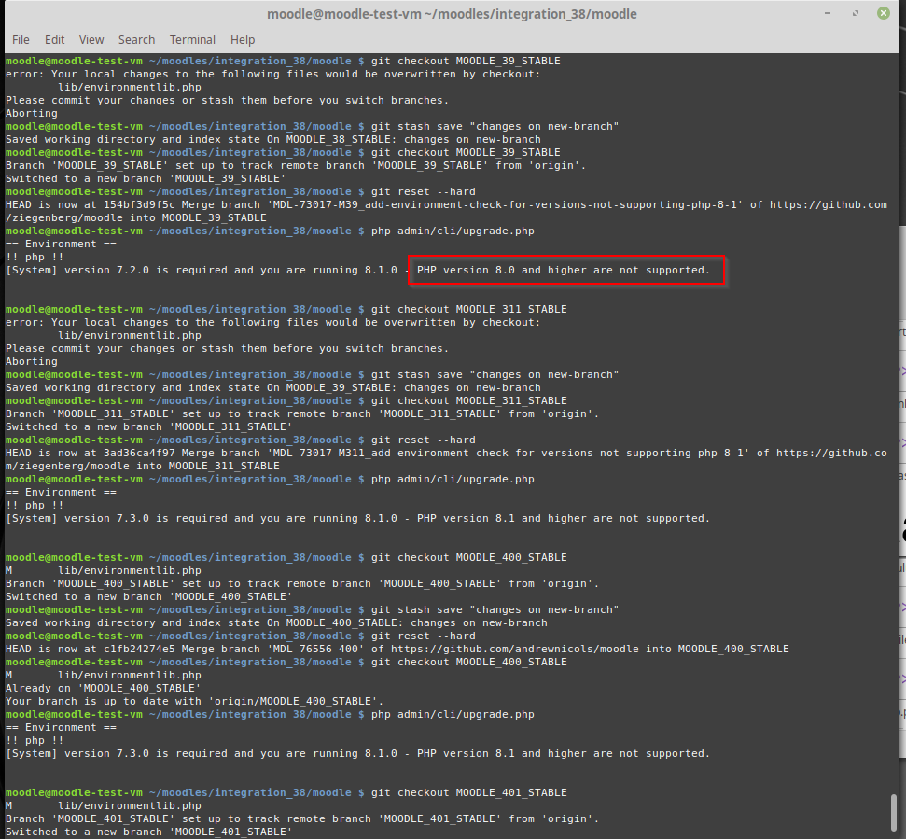Click the window title 'moodle@moodle-test-vm ~/moodles/integration_38/moodle'
This screenshot has height=839, width=906.
[452, 14]
